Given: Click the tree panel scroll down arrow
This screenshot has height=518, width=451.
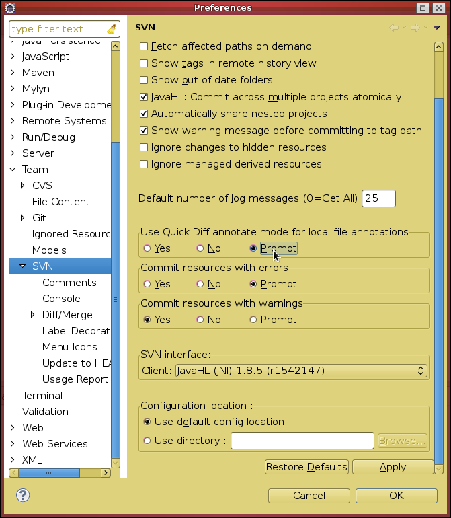Looking at the screenshot, I should pos(116,463).
